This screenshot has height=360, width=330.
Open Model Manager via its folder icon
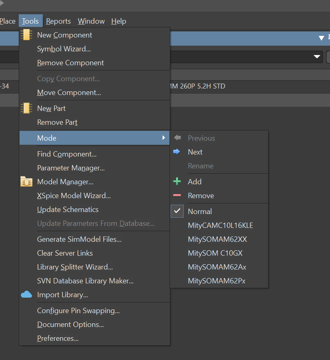click(x=26, y=182)
